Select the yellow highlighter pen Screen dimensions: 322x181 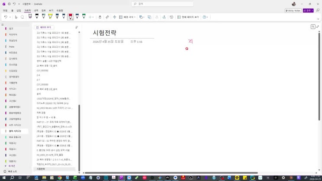pos(50,17)
